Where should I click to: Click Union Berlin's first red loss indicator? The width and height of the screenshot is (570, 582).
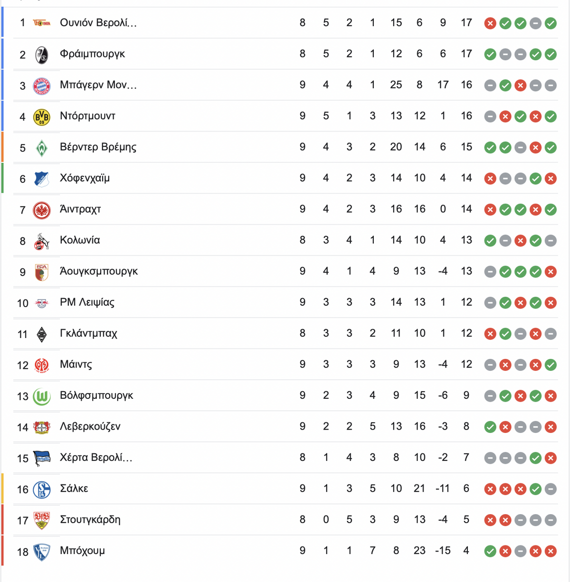tap(490, 23)
